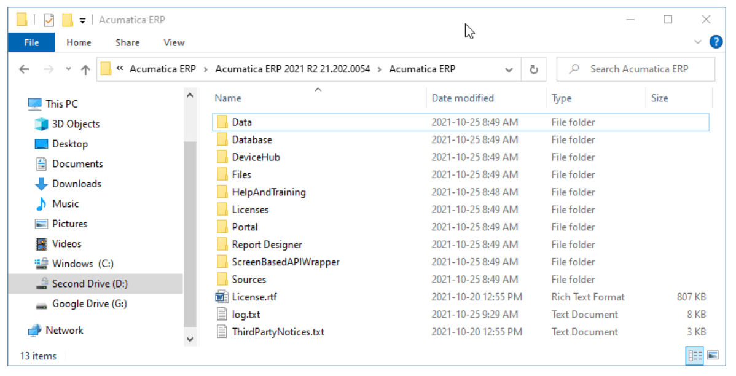Select This PC in the navigation pane

pyautogui.click(x=61, y=104)
